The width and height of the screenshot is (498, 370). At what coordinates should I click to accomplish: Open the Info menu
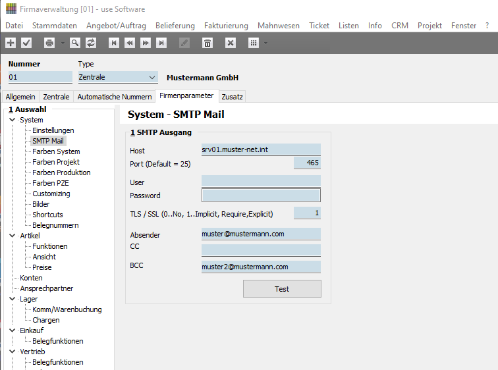tap(375, 26)
